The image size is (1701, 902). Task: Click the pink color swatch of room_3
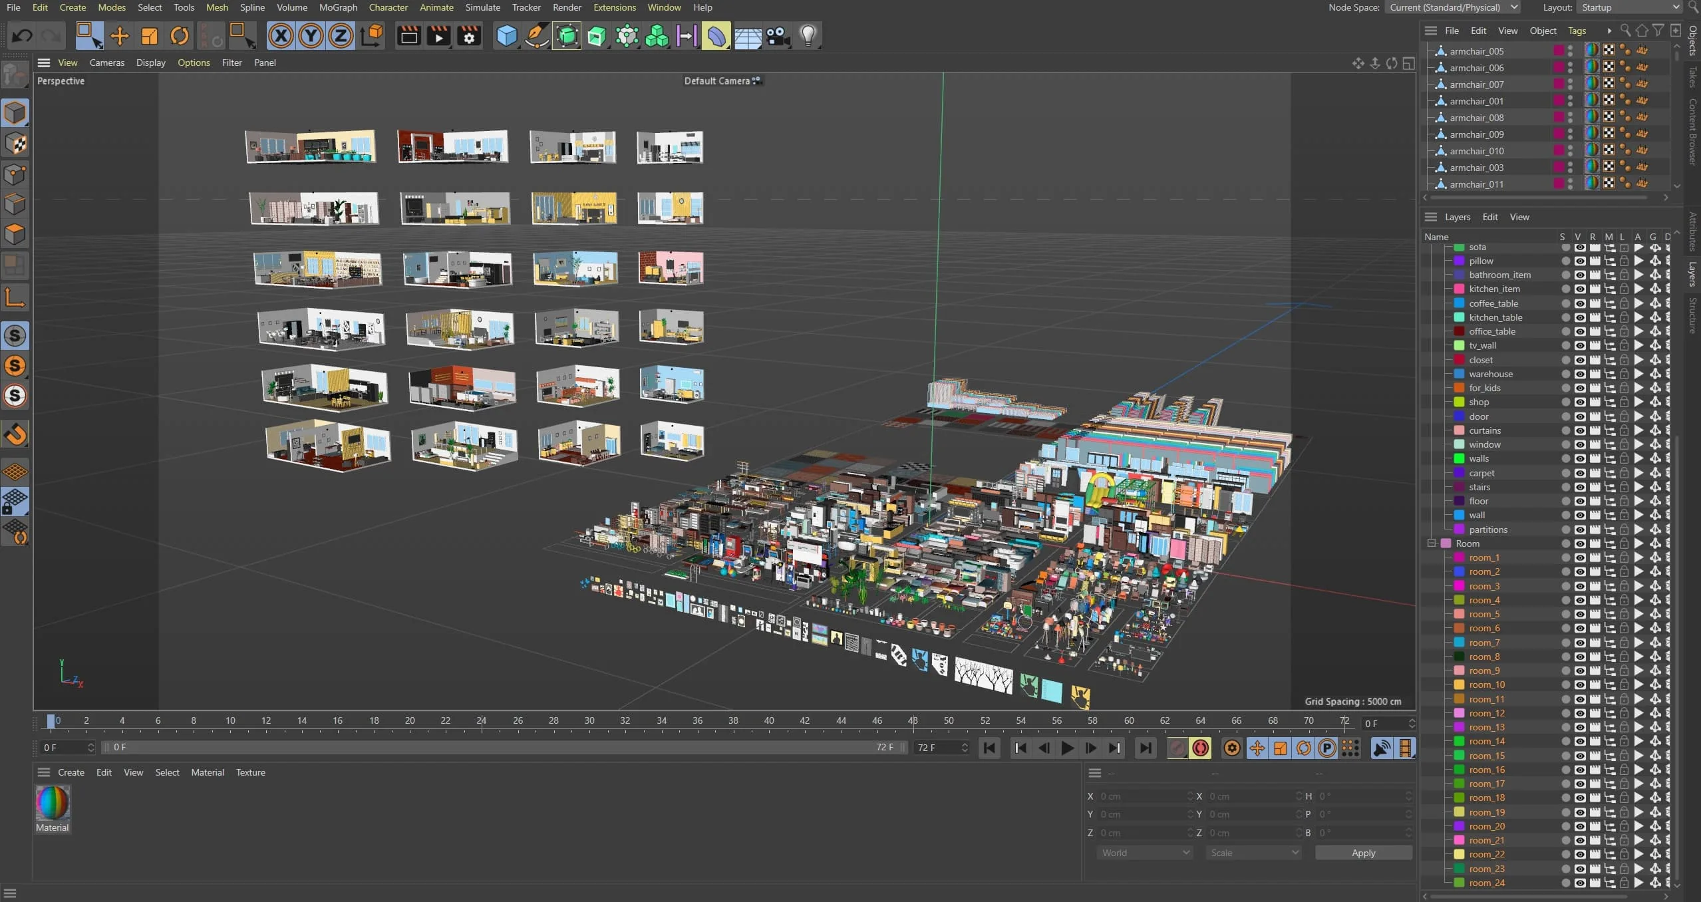coord(1460,586)
